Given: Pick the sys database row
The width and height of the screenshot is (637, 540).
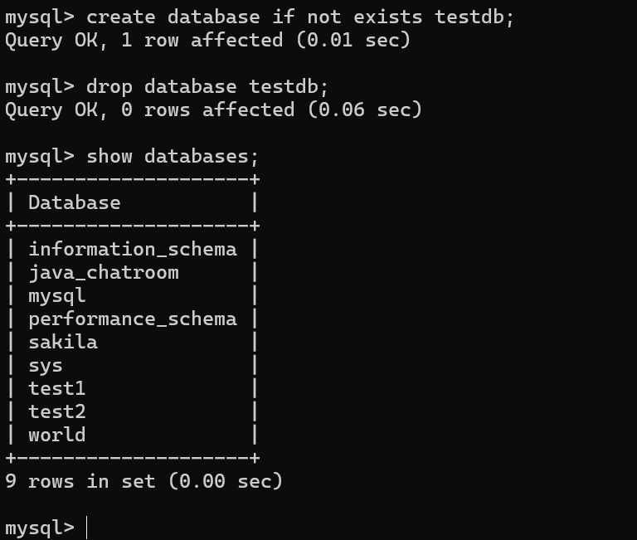Looking at the screenshot, I should click(46, 365).
